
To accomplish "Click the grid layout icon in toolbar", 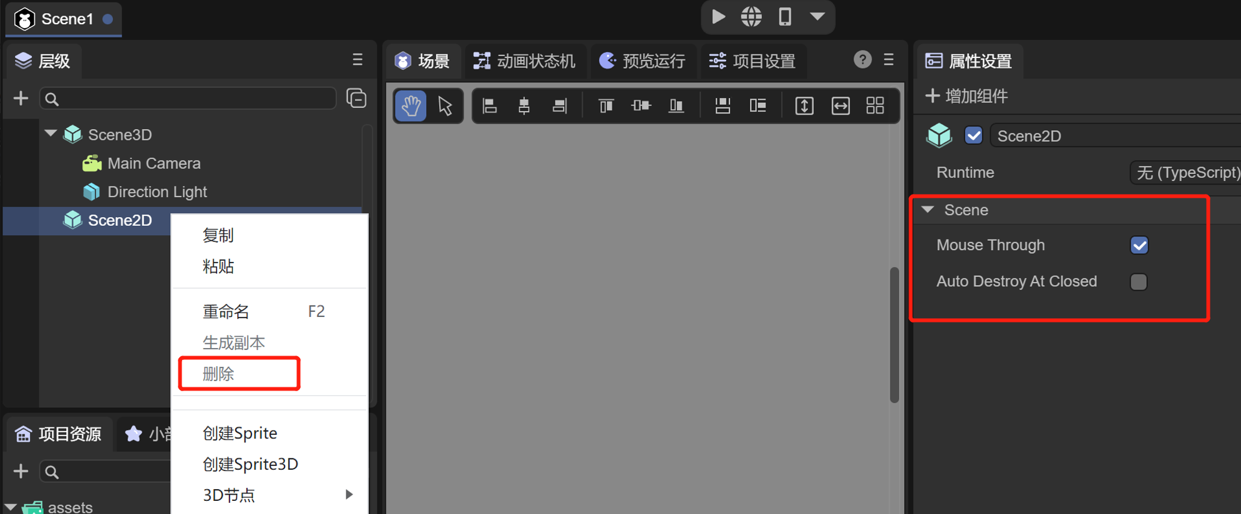I will pos(875,105).
